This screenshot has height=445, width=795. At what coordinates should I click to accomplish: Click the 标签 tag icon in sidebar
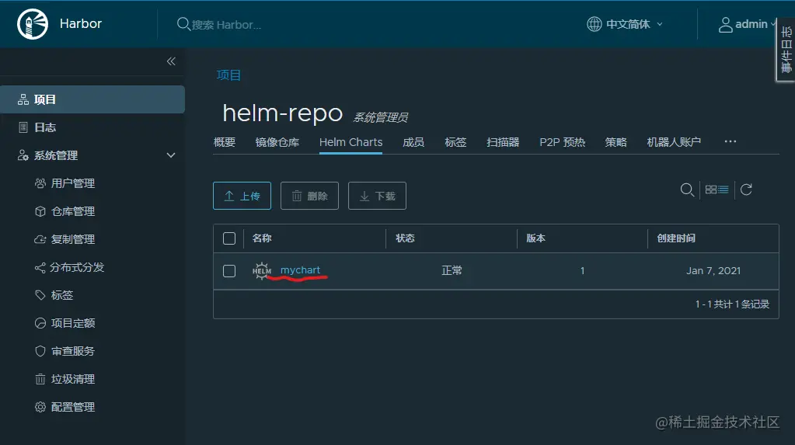40,295
